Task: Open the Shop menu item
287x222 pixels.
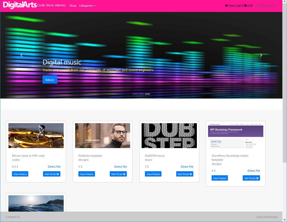Action: point(73,6)
